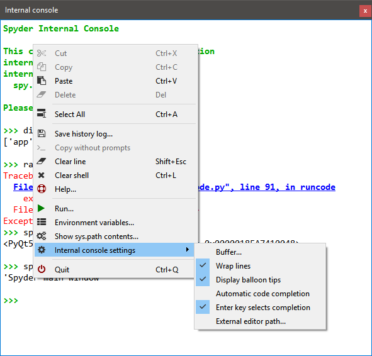Click the 'Spyder Internal Console' heading text
The image size is (372, 356).
pos(61,29)
